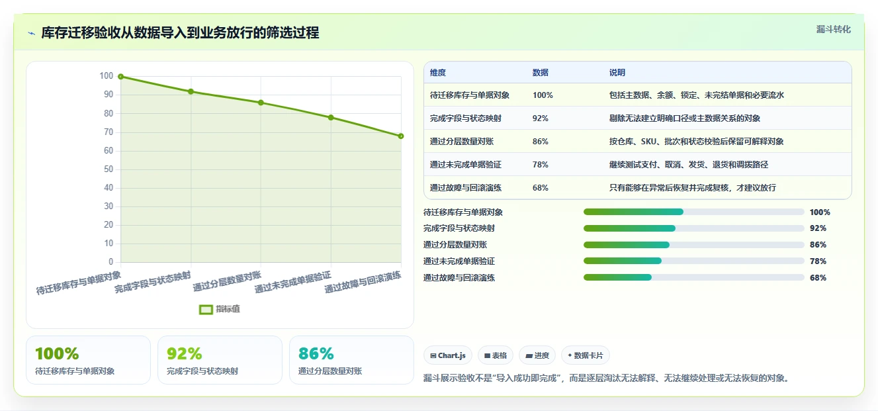Click the 漏斗转化 tag at top right
Screen dimensions: 878x411
click(x=834, y=29)
